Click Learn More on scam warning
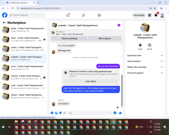The height and width of the screenshot is (135, 169). 91,81
